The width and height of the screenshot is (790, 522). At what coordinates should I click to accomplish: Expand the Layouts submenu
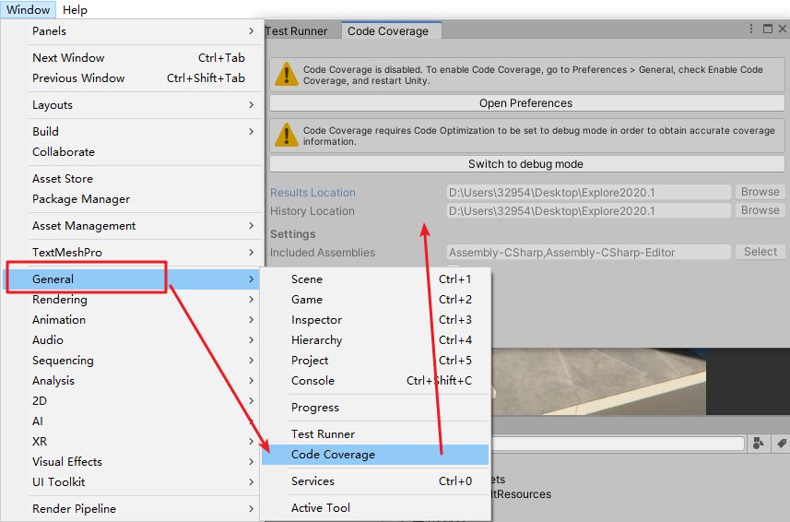click(133, 105)
